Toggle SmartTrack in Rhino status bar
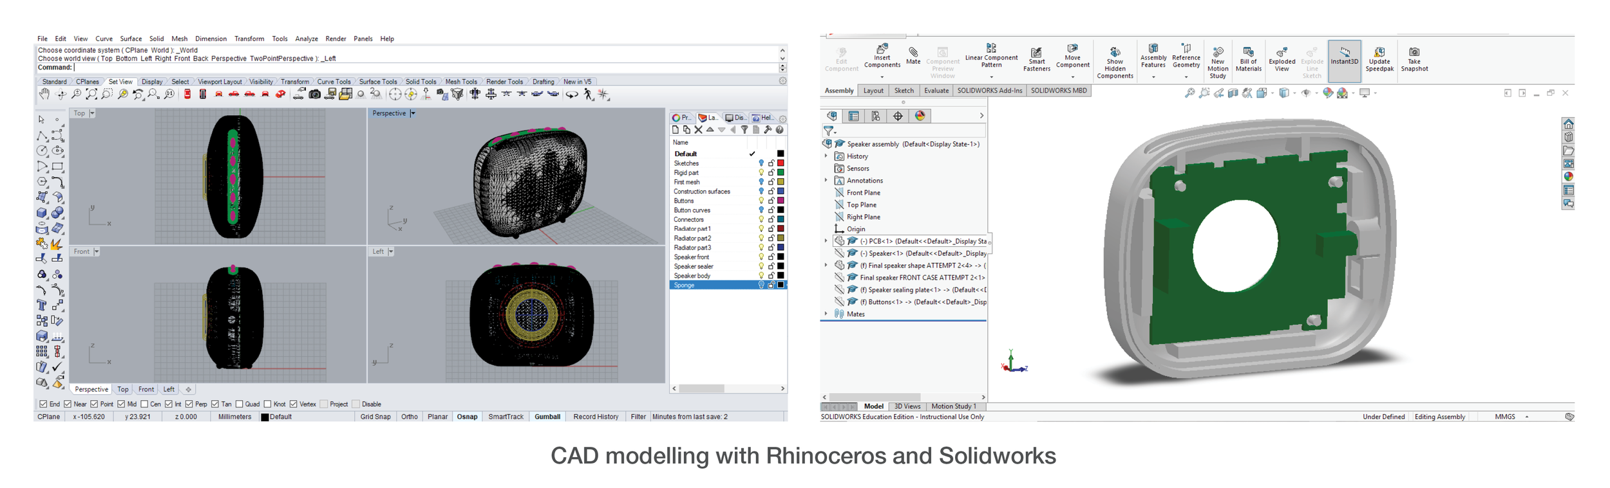This screenshot has height=488, width=1610. pos(506,417)
